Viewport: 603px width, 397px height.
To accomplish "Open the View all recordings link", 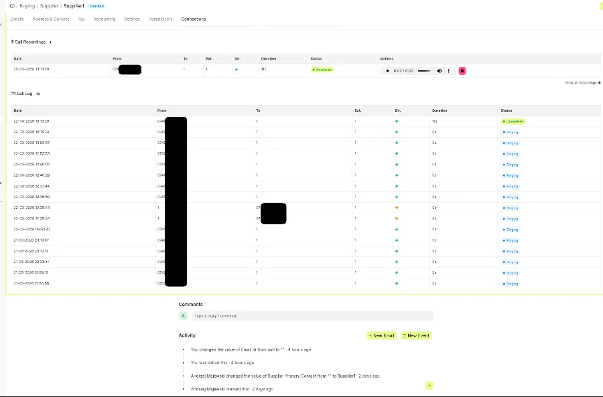I will (x=582, y=82).
